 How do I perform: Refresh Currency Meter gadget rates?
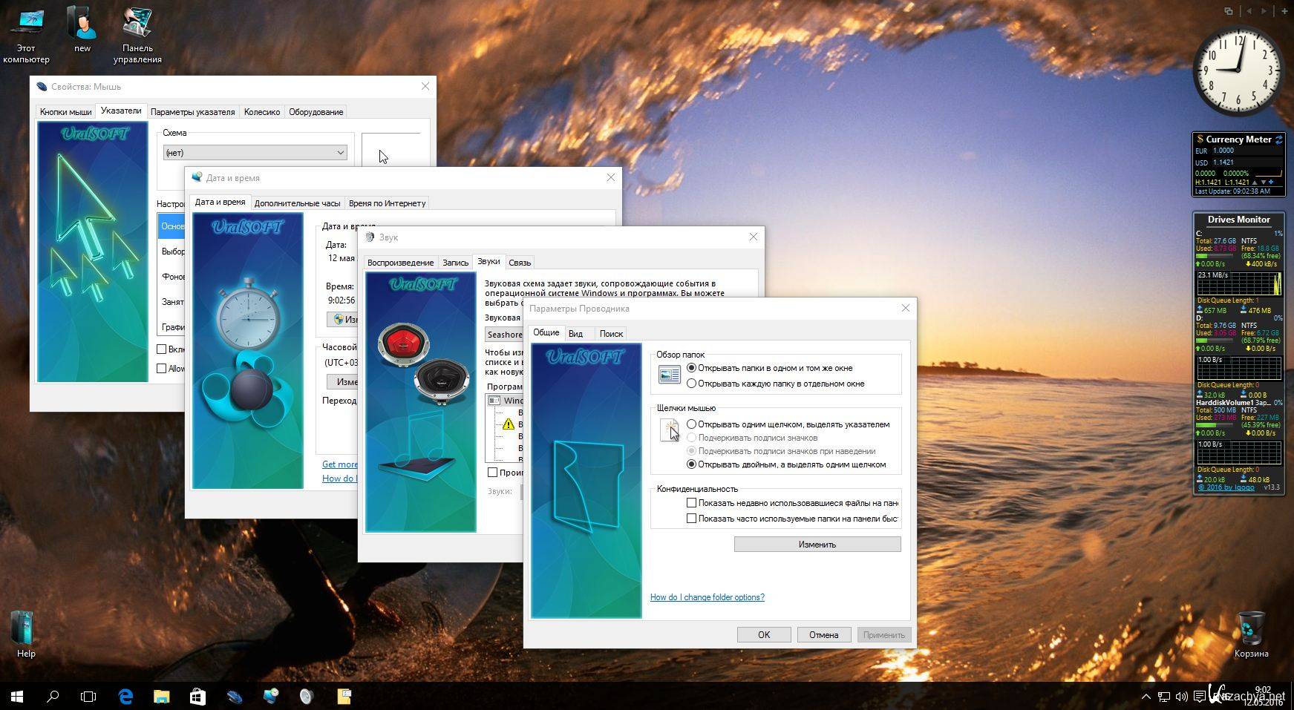[x=1278, y=139]
